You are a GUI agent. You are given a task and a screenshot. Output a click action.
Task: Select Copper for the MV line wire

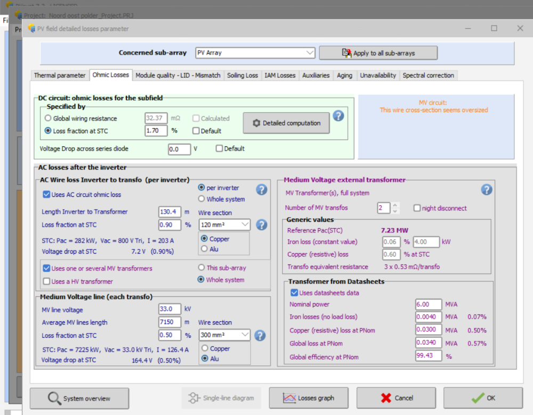click(205, 348)
